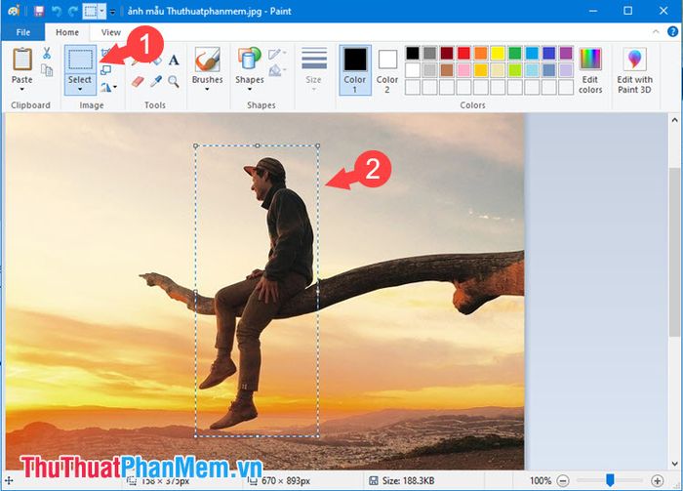
Task: Open Edit colors dialog
Action: tap(590, 69)
